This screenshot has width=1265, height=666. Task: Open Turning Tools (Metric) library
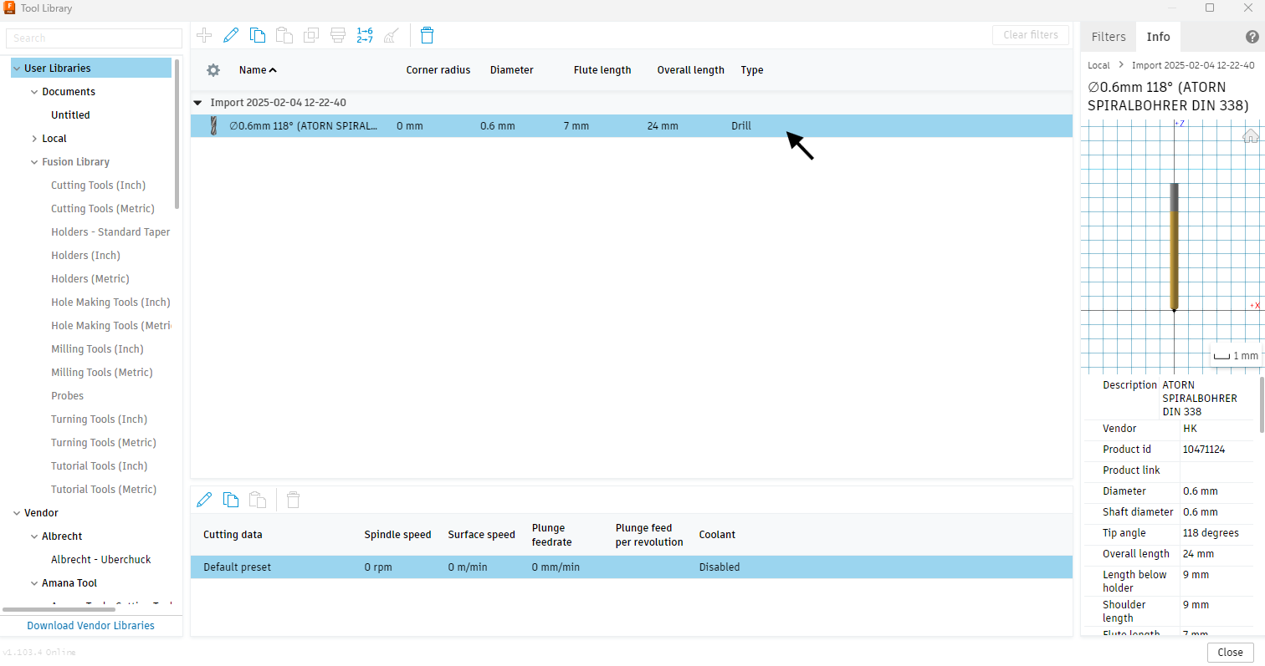[104, 443]
